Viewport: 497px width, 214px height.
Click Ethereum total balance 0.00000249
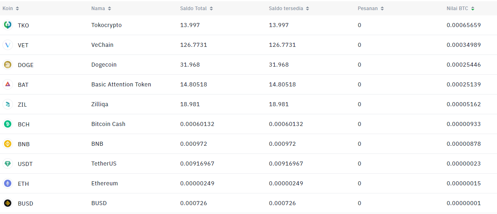click(197, 183)
